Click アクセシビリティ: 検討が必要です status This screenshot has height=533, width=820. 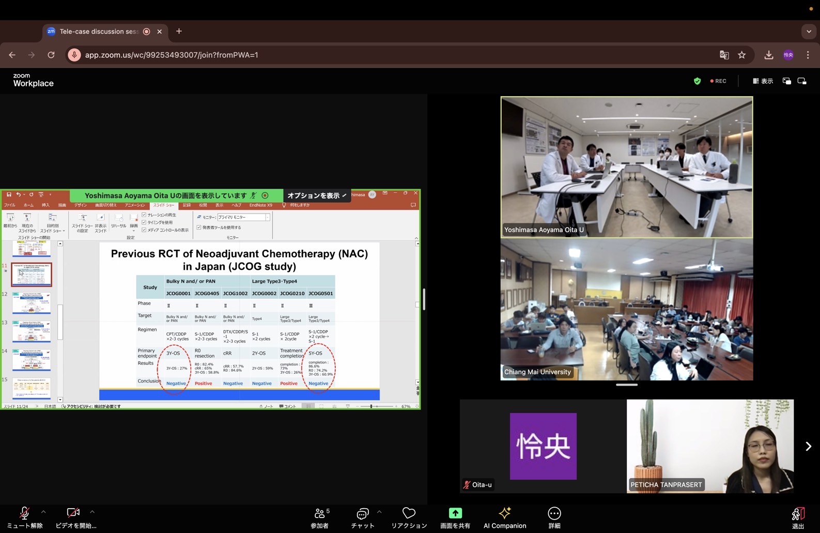pos(91,406)
